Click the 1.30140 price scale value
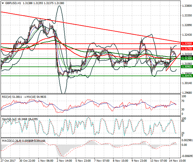The height and width of the screenshot is (164, 193). (187, 83)
